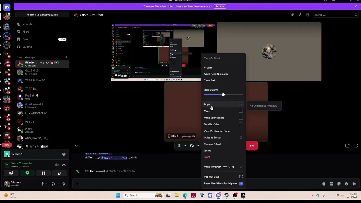The height and width of the screenshot is (203, 361).
Task: Open Friends page
Action: [42, 24]
